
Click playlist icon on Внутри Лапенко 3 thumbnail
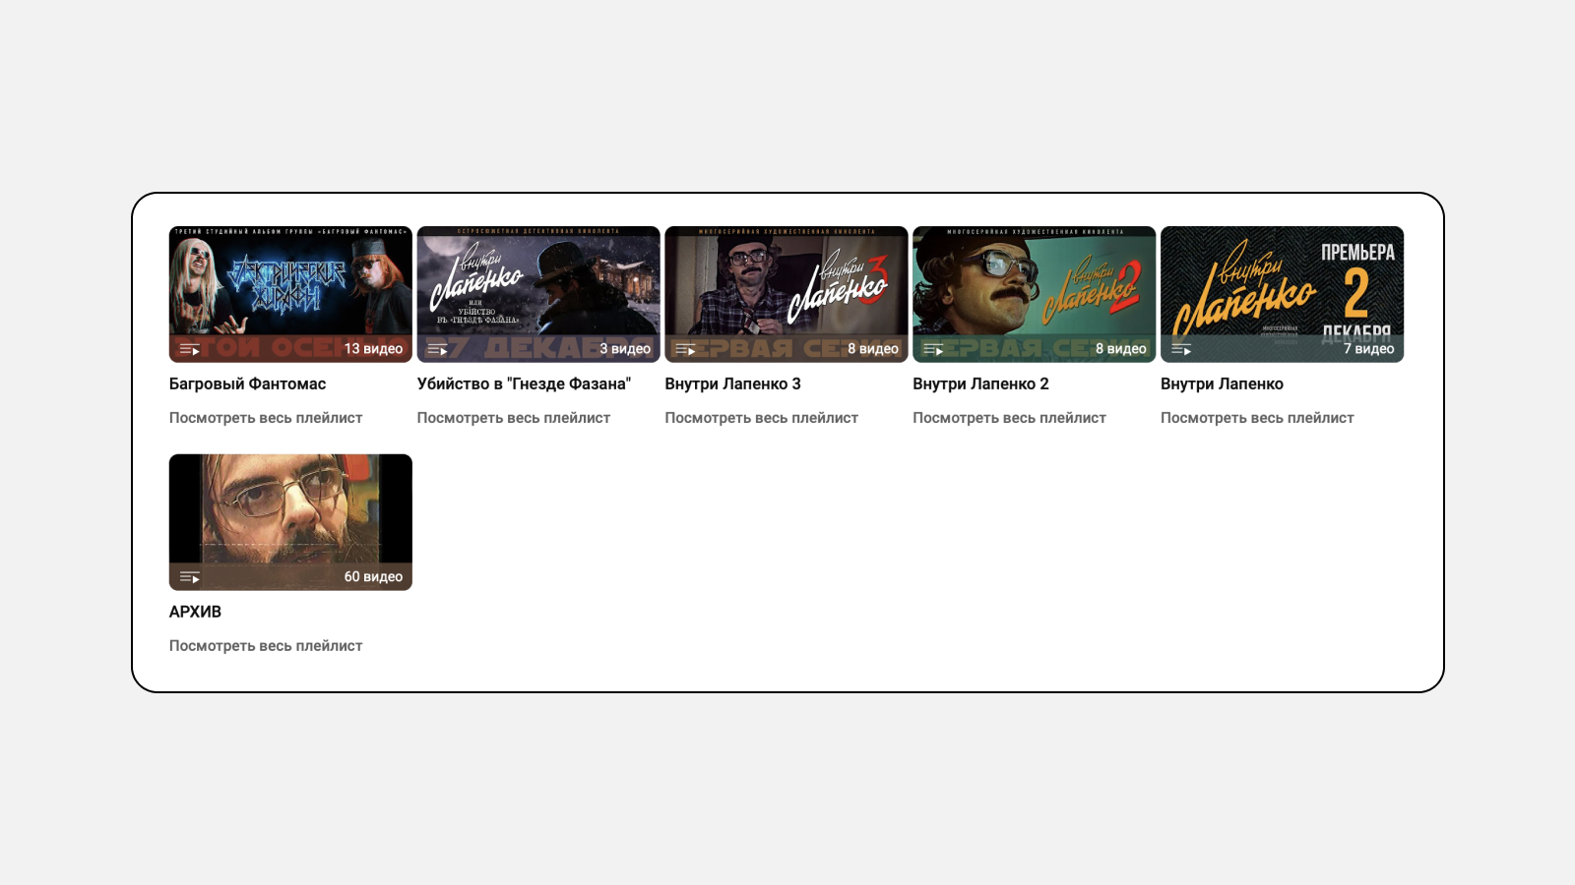pos(686,349)
